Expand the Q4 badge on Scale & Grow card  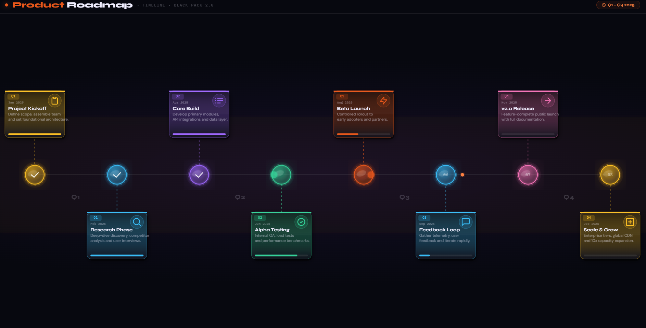click(x=588, y=217)
